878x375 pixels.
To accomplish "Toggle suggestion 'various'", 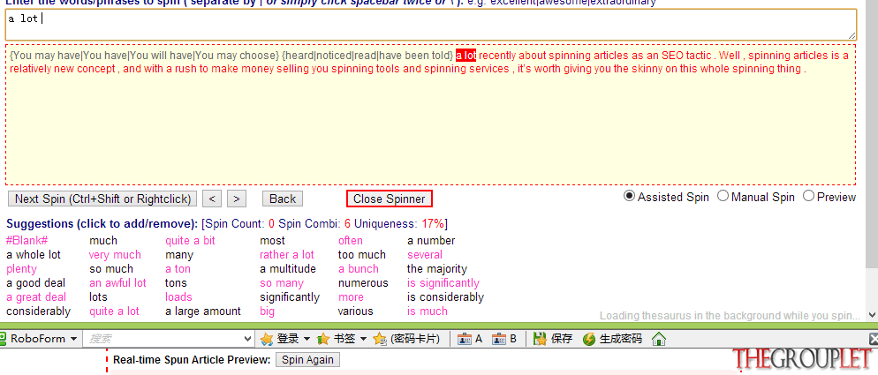I will coord(356,311).
